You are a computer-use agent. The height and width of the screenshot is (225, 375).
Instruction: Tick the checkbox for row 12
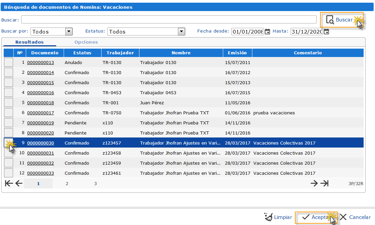[8, 173]
